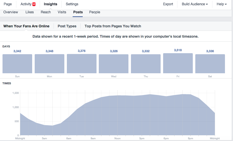
Task: Open Top Posts from Pages You Watch
Action: point(113,26)
